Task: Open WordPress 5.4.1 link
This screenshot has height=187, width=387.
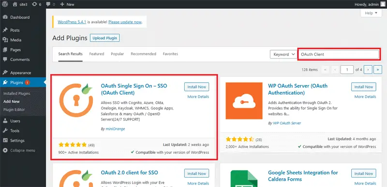Action: (72, 22)
